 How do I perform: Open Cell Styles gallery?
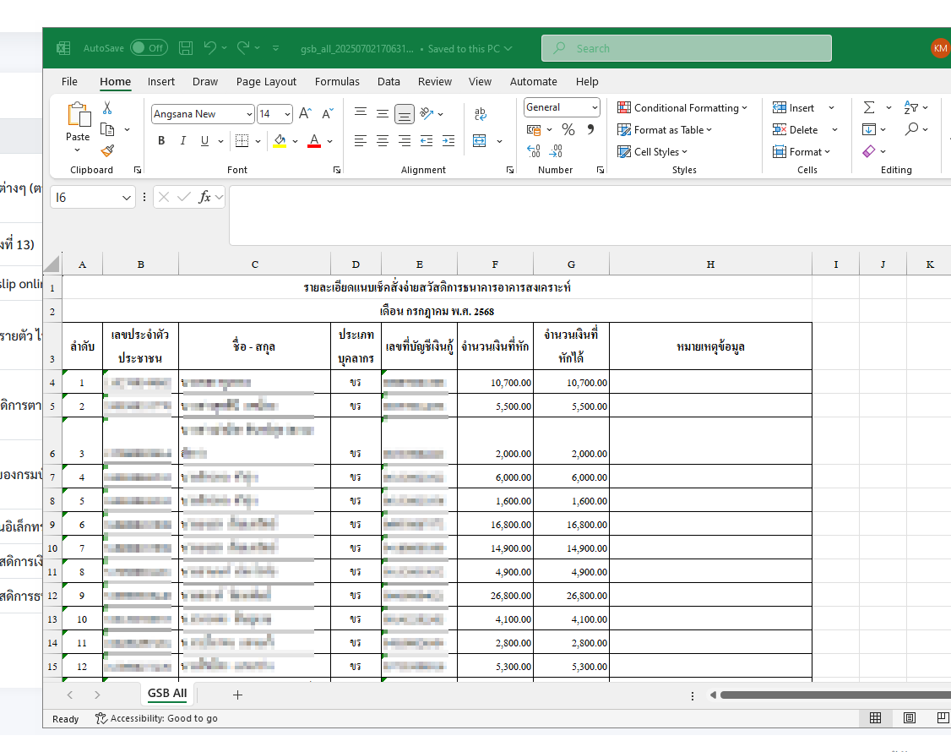tap(653, 152)
